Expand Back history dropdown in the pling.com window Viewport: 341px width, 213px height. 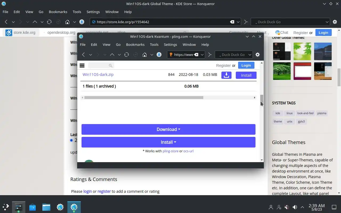coord(91,55)
